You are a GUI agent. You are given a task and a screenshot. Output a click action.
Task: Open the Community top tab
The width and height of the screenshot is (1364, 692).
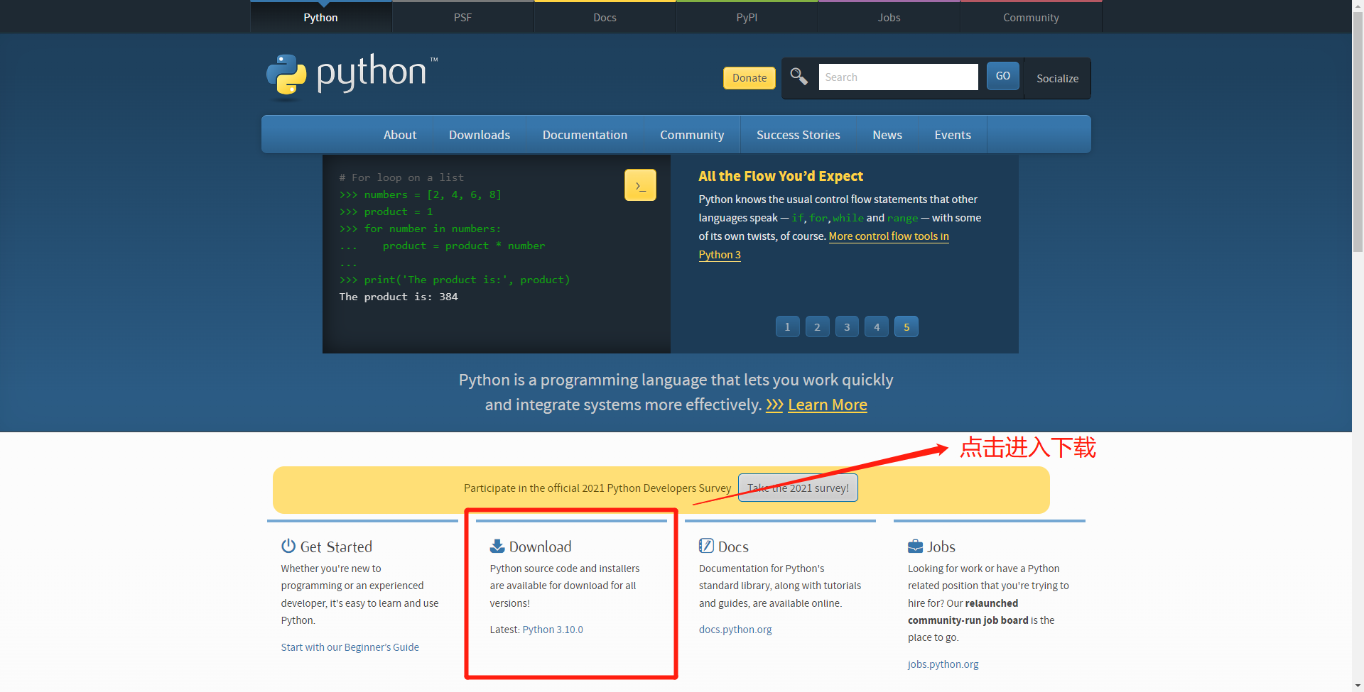click(x=1032, y=17)
